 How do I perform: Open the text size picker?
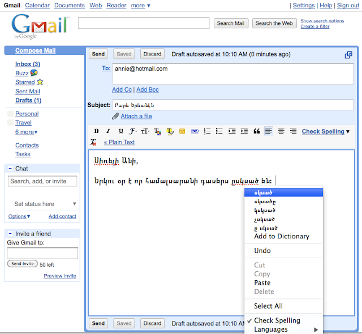145,131
